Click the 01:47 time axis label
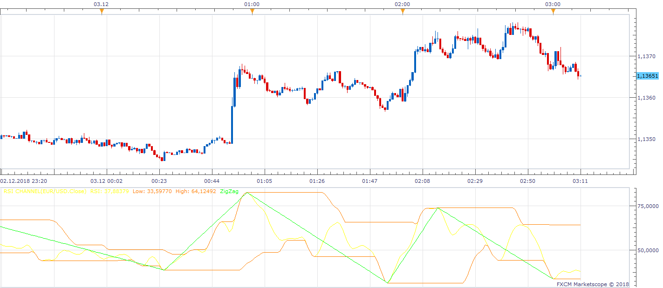The width and height of the screenshot is (663, 288). [x=370, y=181]
